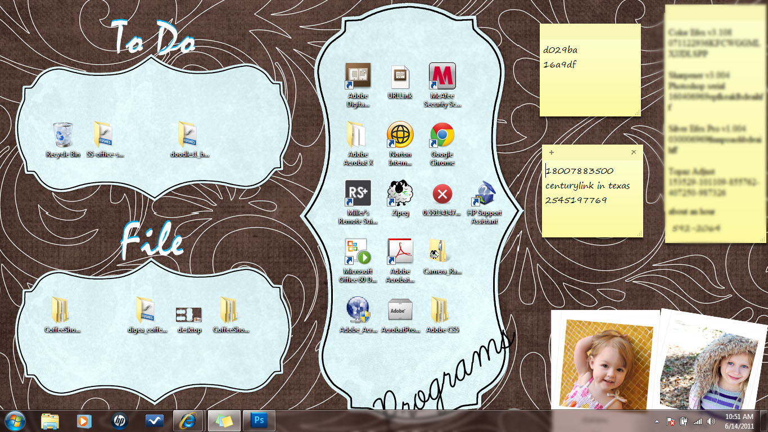Open the Recycle Bin
The width and height of the screenshot is (768, 432).
pyautogui.click(x=62, y=135)
